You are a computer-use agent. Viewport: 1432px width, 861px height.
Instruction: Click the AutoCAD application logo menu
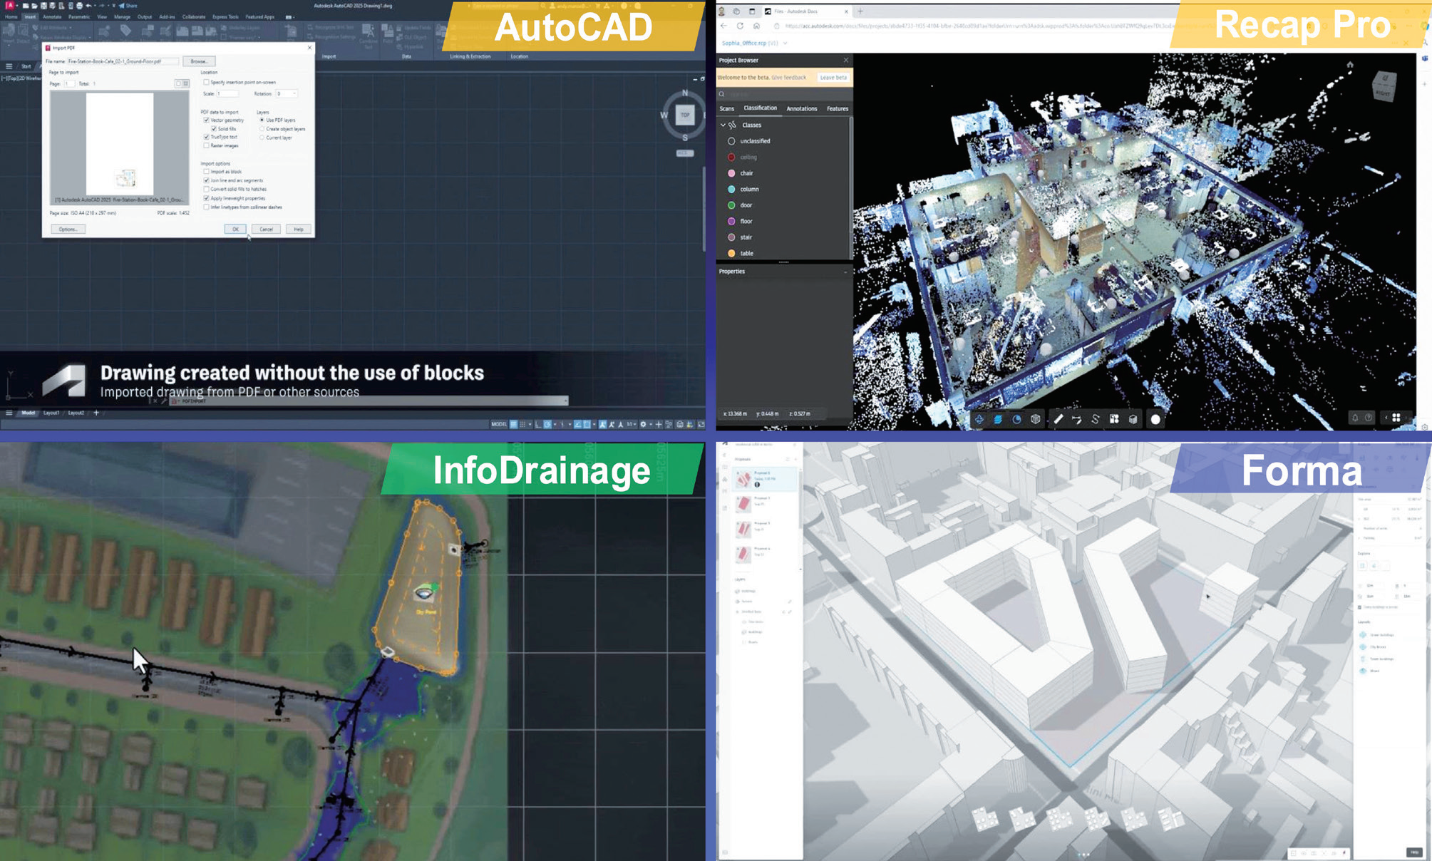[x=9, y=6]
